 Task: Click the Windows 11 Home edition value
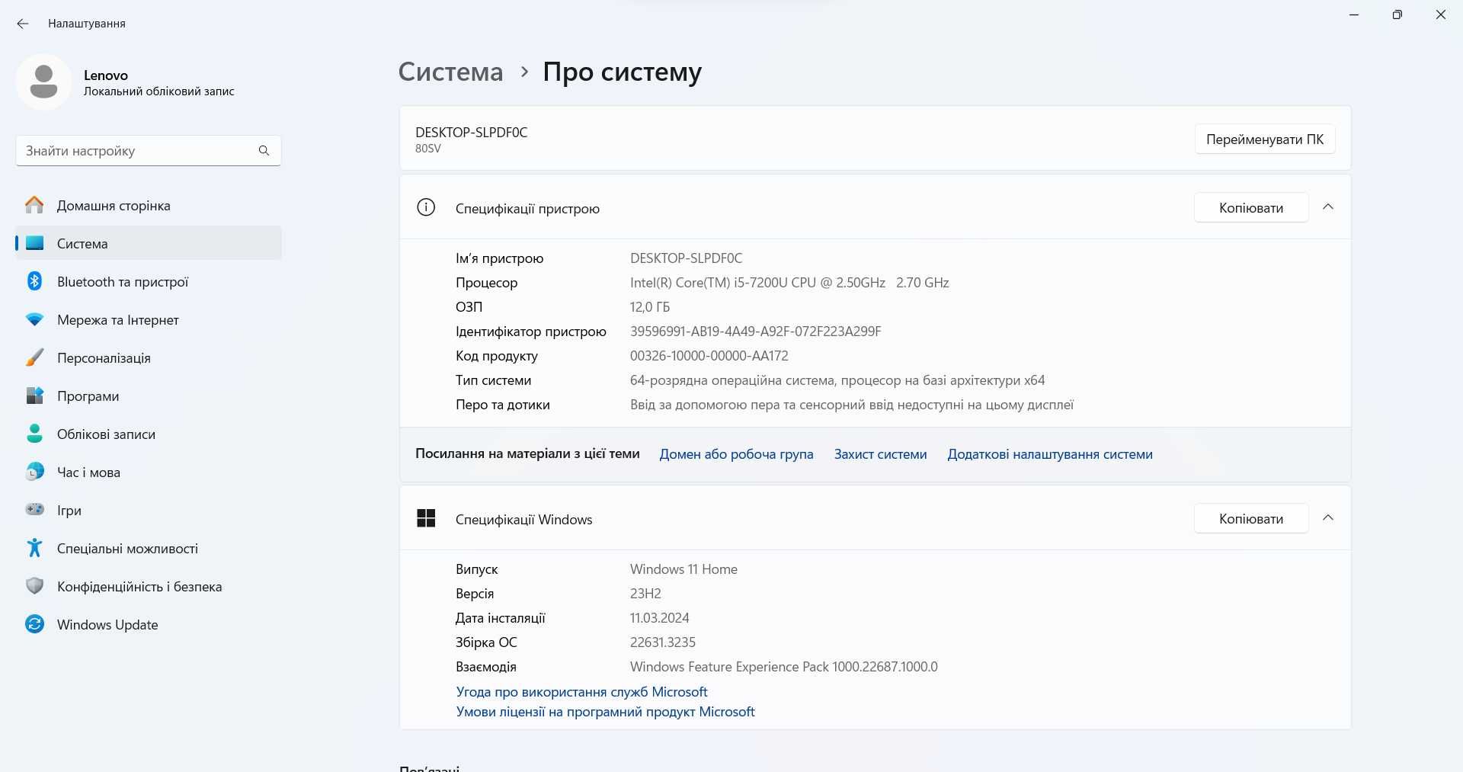pyautogui.click(x=683, y=569)
